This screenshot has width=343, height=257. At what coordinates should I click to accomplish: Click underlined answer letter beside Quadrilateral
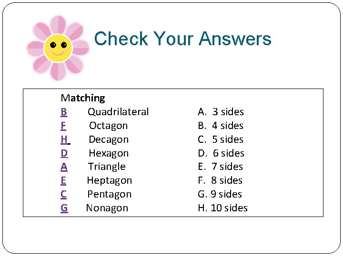pyautogui.click(x=64, y=112)
